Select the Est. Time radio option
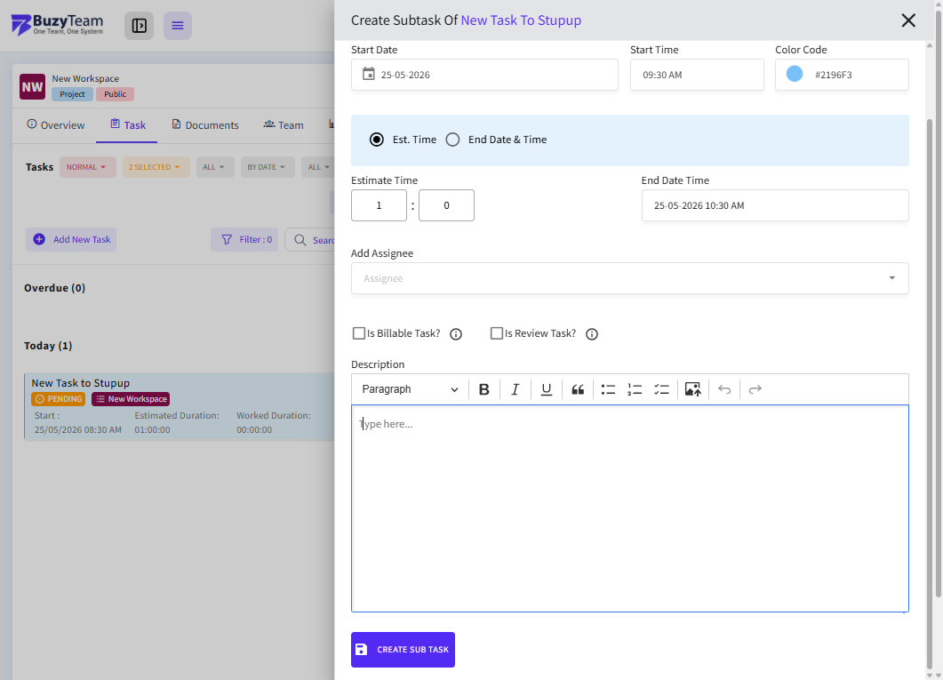The image size is (943, 680). [x=377, y=140]
